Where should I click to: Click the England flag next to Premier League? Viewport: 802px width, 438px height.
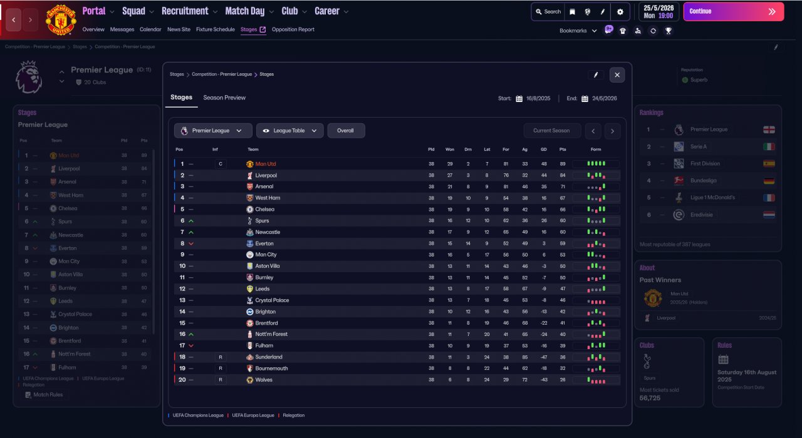pos(769,130)
